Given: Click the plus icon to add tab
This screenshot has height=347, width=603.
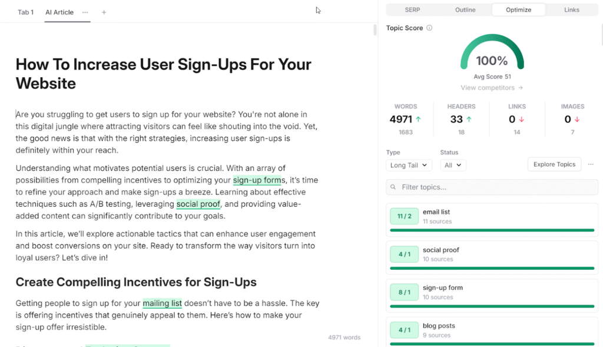Looking at the screenshot, I should 104,12.
